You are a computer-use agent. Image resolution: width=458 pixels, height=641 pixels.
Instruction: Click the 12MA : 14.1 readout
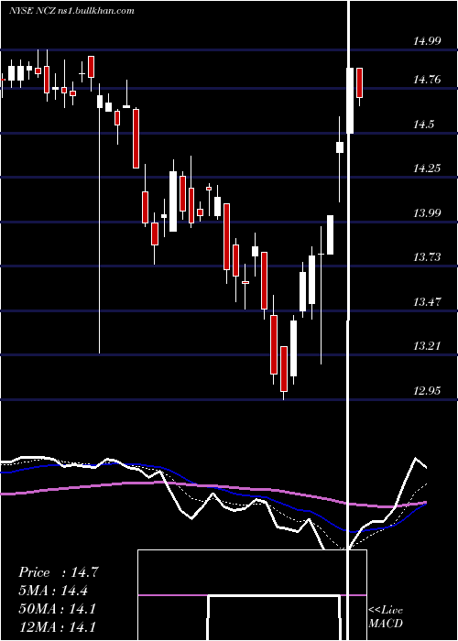57,626
